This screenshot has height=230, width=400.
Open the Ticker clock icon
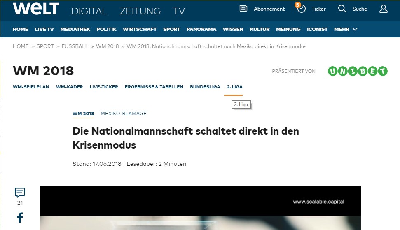(301, 9)
